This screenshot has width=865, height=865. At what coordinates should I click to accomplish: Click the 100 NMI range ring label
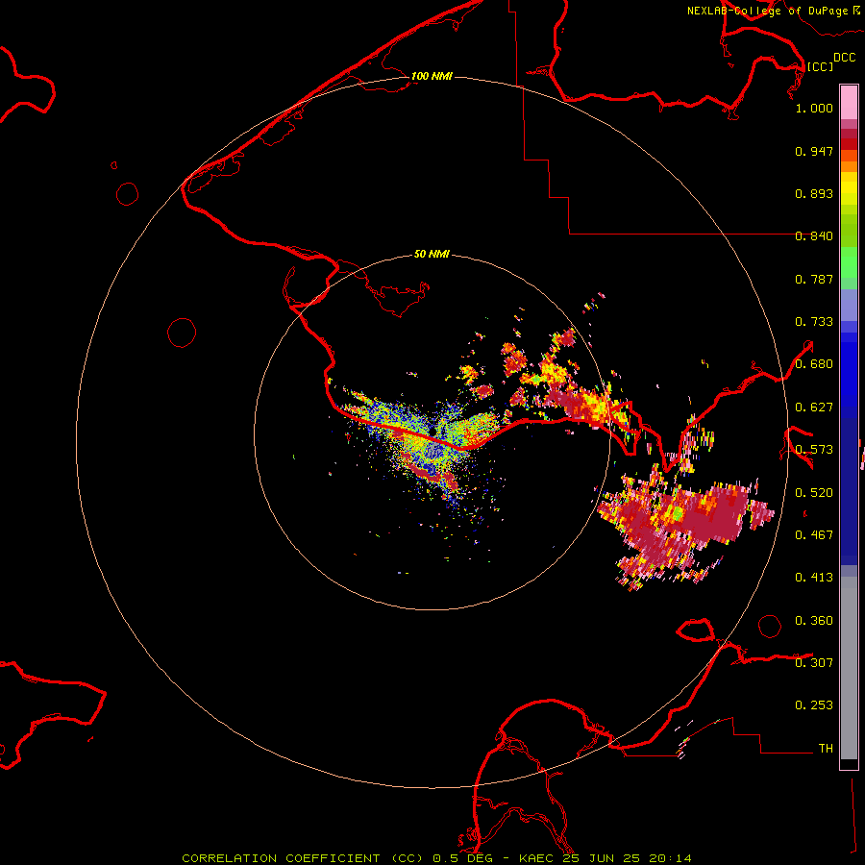click(x=432, y=76)
